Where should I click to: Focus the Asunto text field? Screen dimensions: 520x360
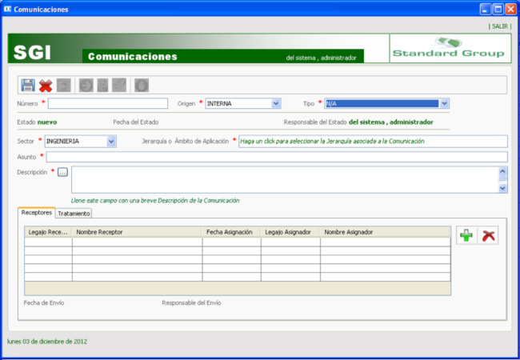coord(276,157)
